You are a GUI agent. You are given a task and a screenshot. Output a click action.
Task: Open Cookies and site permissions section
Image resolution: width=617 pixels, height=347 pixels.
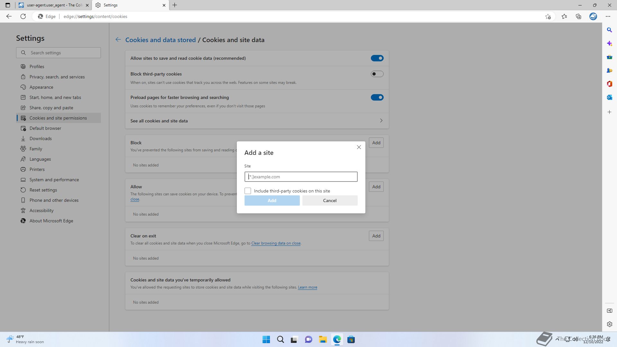[x=58, y=118]
